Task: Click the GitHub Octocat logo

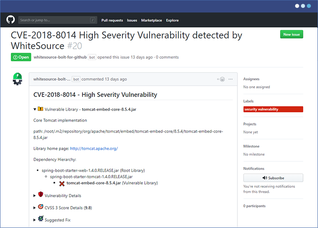Action: tap(10, 20)
